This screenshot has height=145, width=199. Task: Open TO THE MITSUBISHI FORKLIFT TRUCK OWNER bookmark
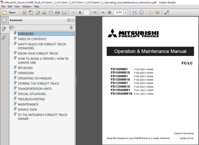pos(42,117)
